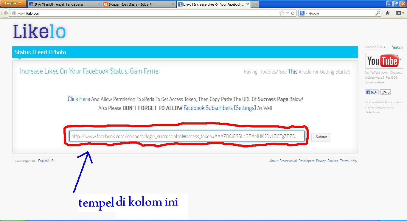Minimize the Firefox window
407x221 pixels.
point(389,4)
